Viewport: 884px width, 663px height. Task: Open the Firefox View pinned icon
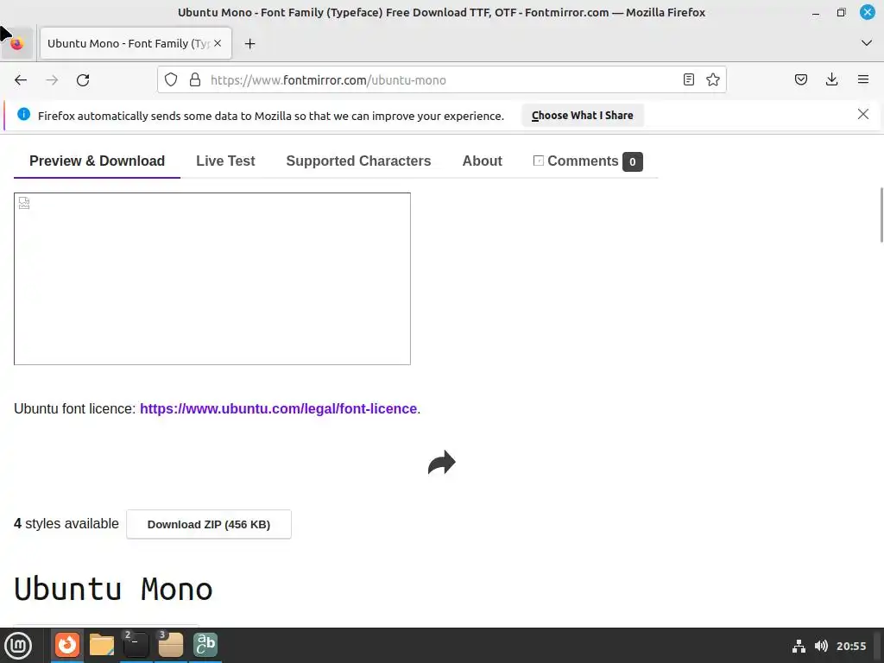coord(17,43)
